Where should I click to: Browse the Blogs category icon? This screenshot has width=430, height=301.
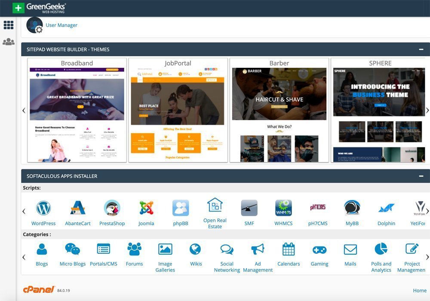coord(42,249)
